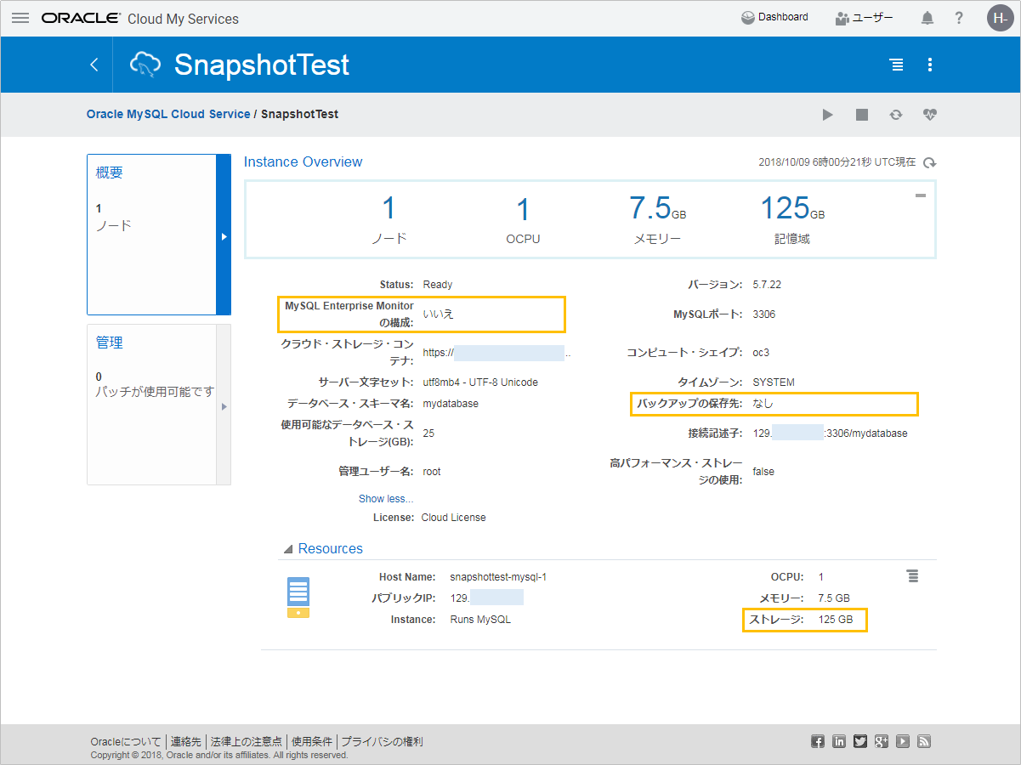
Task: Refresh the Instance Overview timestamp
Action: (929, 162)
